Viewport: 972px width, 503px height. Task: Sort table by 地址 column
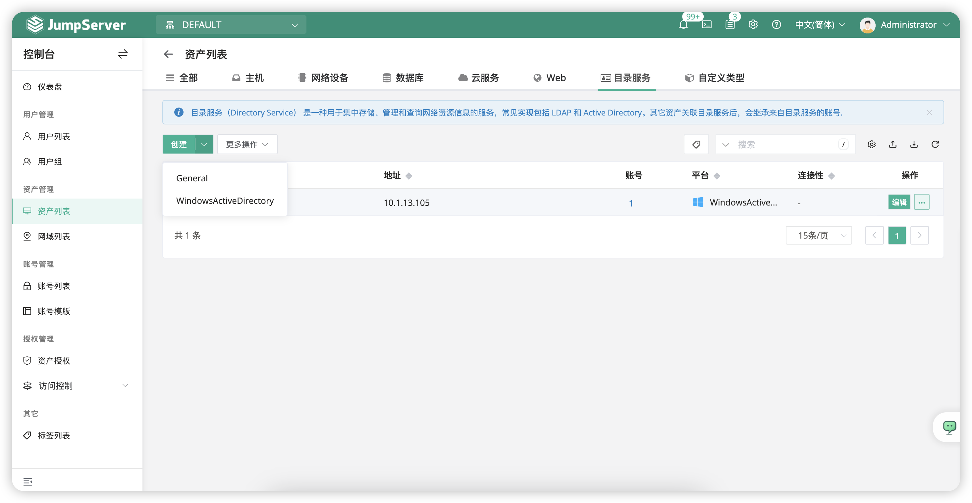coord(408,176)
